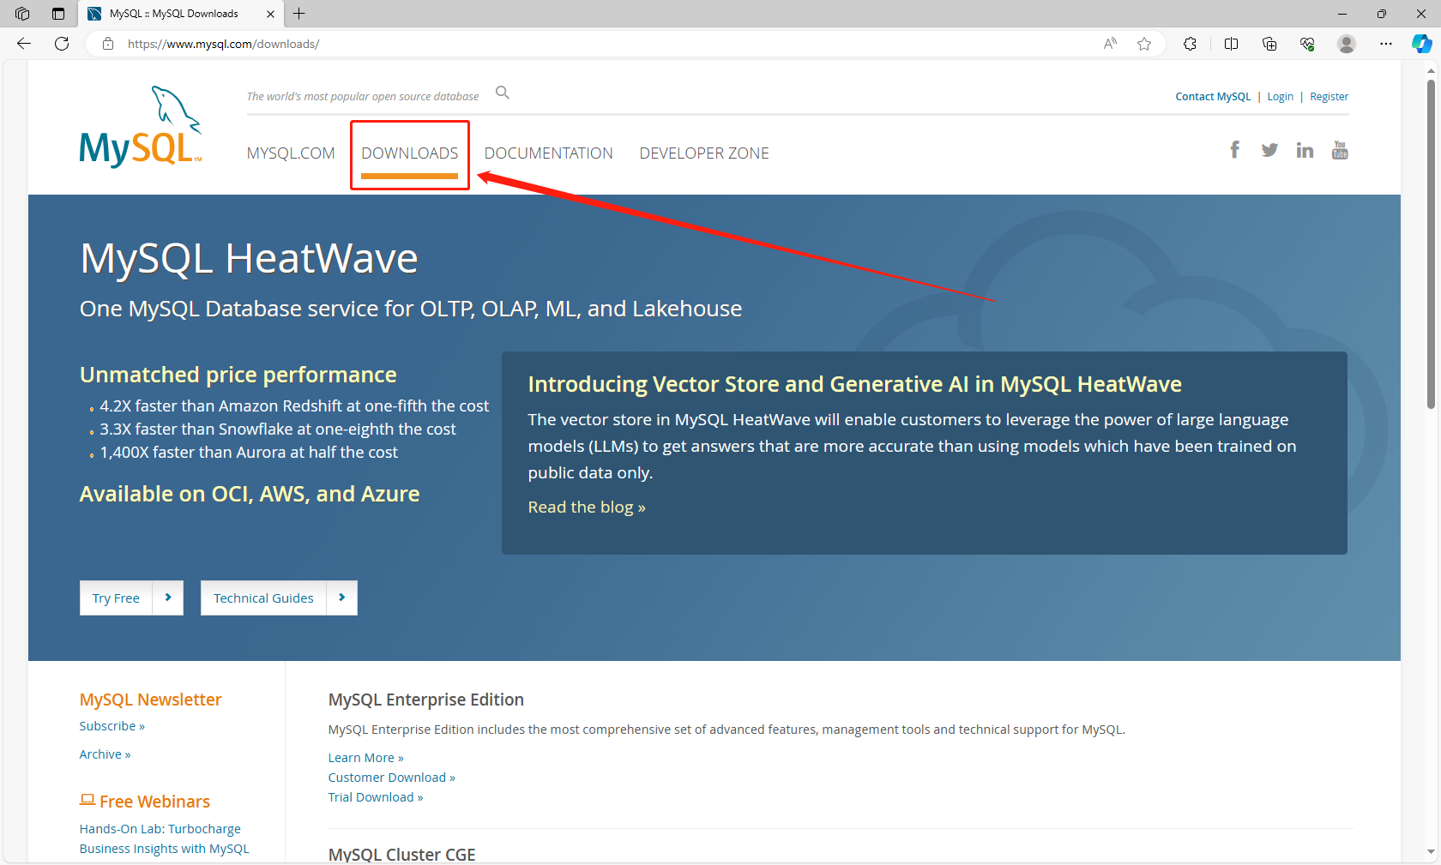Click 'Unmatched price performance' heading
This screenshot has width=1441, height=865.
(x=238, y=375)
